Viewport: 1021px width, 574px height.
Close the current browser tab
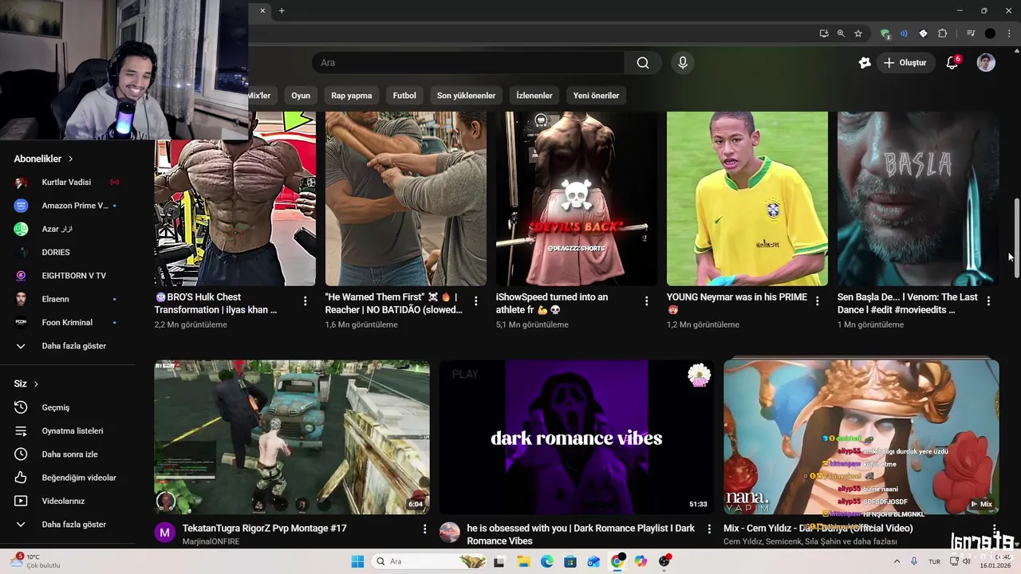(262, 10)
